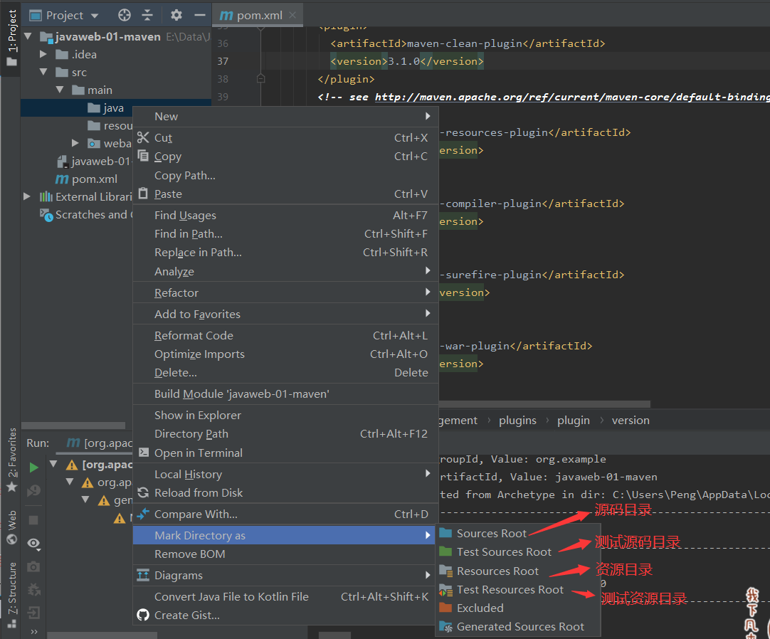Mark directory as Excluded
The height and width of the screenshot is (639, 770).
pos(517,608)
